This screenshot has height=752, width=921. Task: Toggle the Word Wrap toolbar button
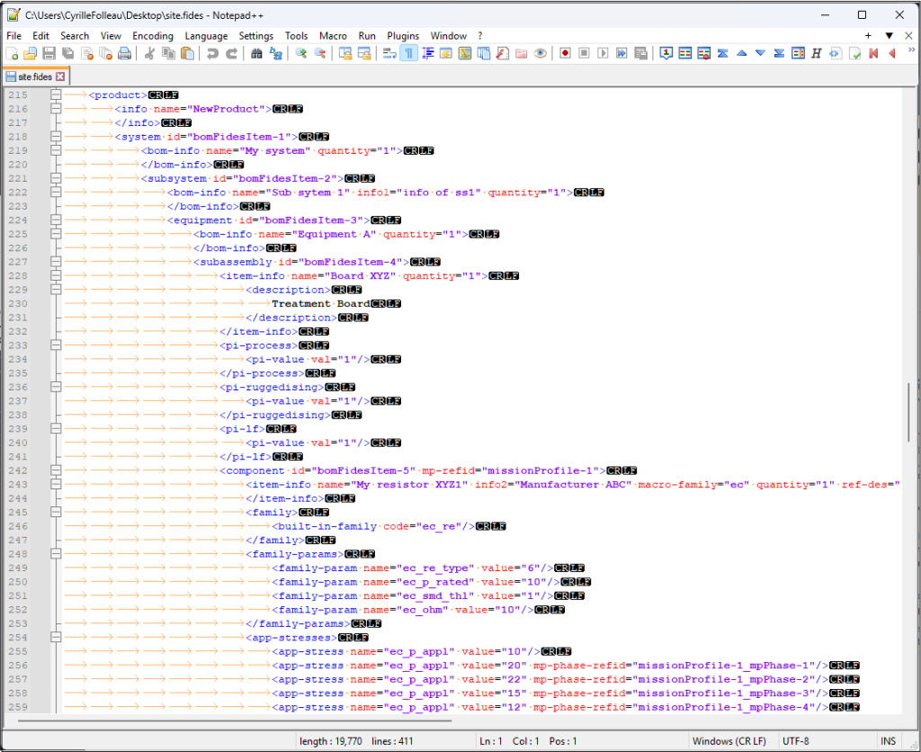tap(389, 54)
